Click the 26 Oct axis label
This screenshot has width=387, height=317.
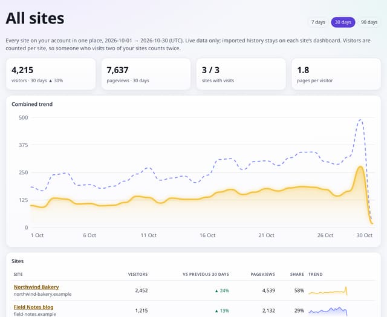[325, 235]
